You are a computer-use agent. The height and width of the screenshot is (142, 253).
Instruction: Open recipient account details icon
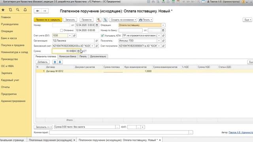(x=163, y=46)
